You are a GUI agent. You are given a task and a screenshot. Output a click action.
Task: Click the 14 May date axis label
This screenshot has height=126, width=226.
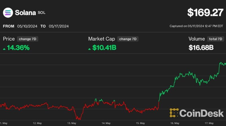[x=106, y=123]
